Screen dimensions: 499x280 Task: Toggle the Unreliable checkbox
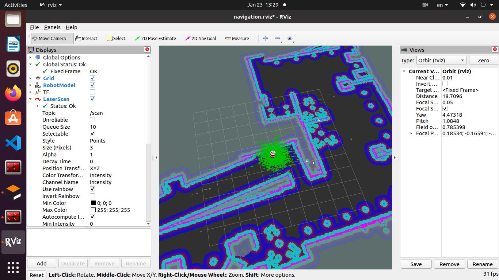click(x=92, y=120)
